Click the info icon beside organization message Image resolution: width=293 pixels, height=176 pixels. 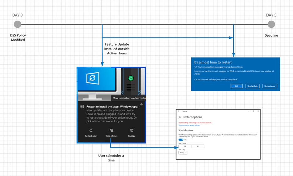(196, 67)
